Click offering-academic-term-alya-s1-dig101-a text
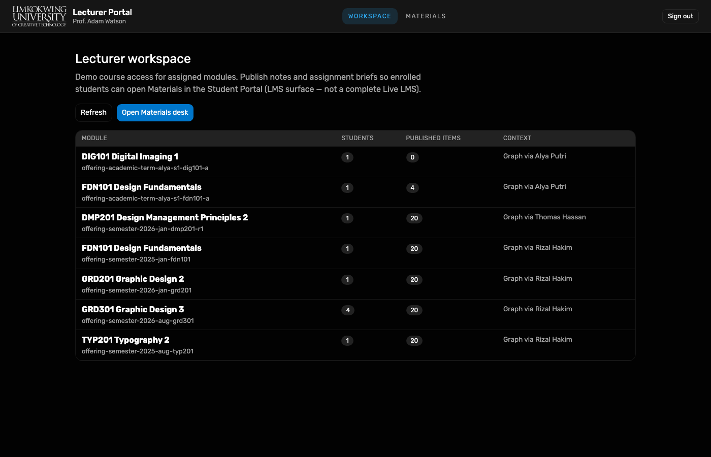711x457 pixels. (x=145, y=168)
